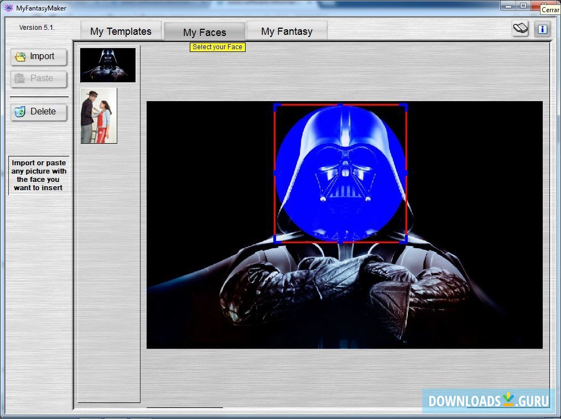Switch to the My Templates tab

(x=121, y=32)
